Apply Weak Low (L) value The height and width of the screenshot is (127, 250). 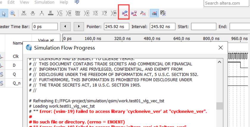pyautogui.click(x=60, y=13)
